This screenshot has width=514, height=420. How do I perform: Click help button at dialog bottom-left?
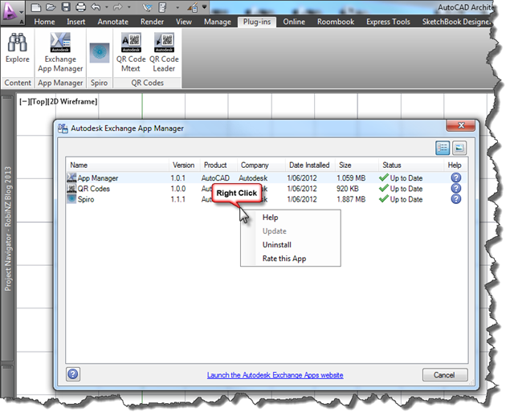coord(73,374)
